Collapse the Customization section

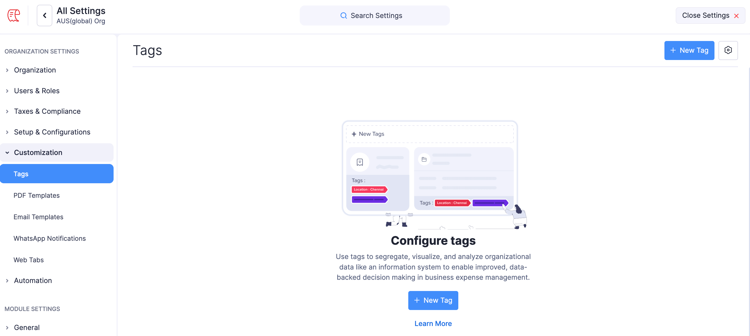(x=38, y=152)
